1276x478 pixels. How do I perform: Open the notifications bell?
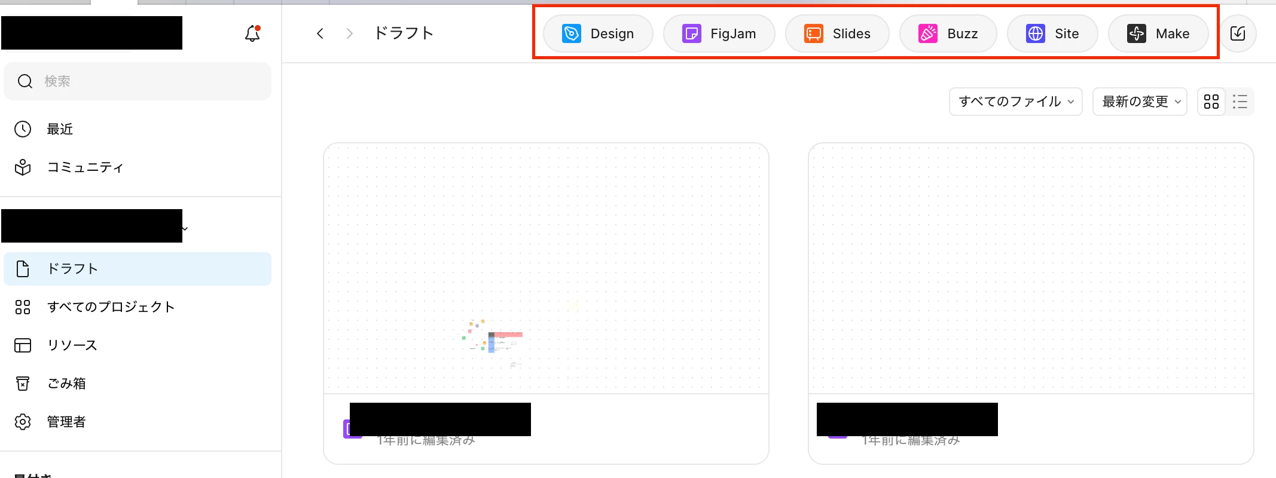(252, 33)
